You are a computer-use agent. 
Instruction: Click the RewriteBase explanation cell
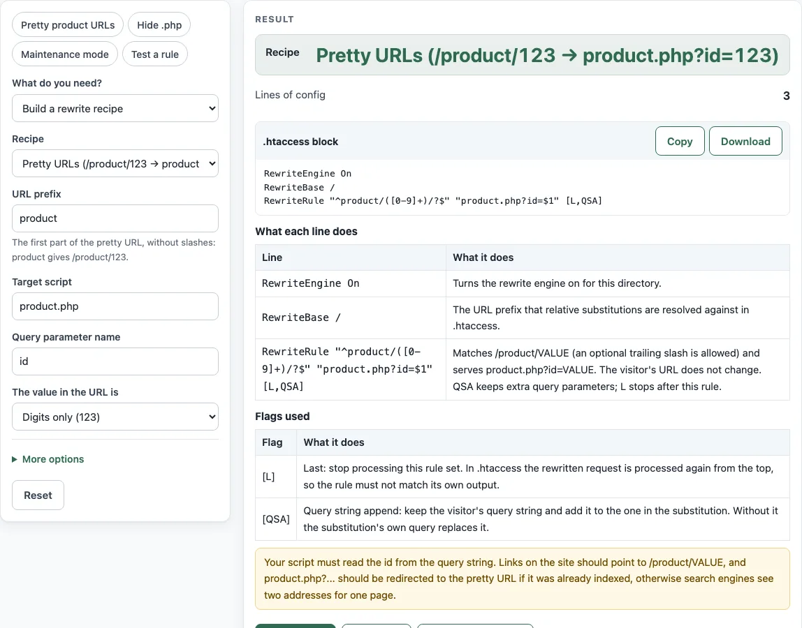[618, 317]
